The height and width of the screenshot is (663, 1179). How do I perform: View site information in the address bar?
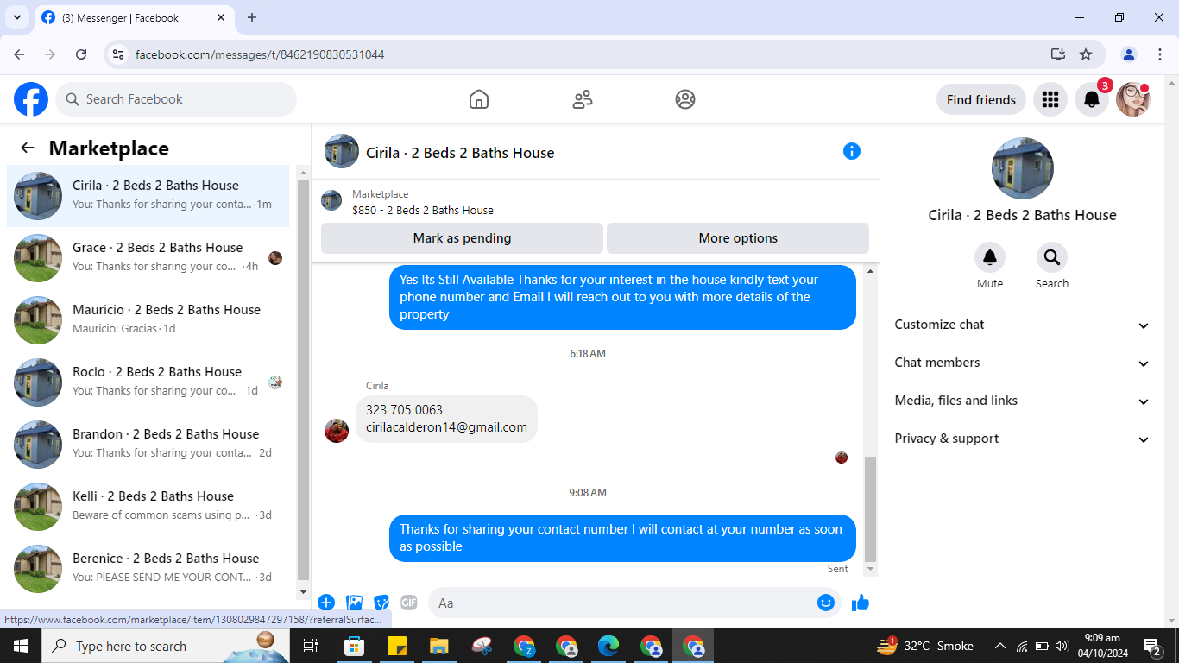119,54
